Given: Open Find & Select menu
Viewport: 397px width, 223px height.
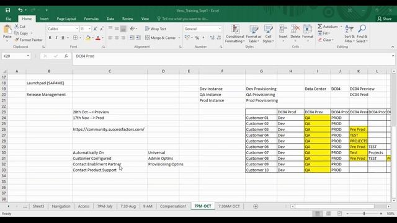Looking at the screenshot, I should (362, 33).
